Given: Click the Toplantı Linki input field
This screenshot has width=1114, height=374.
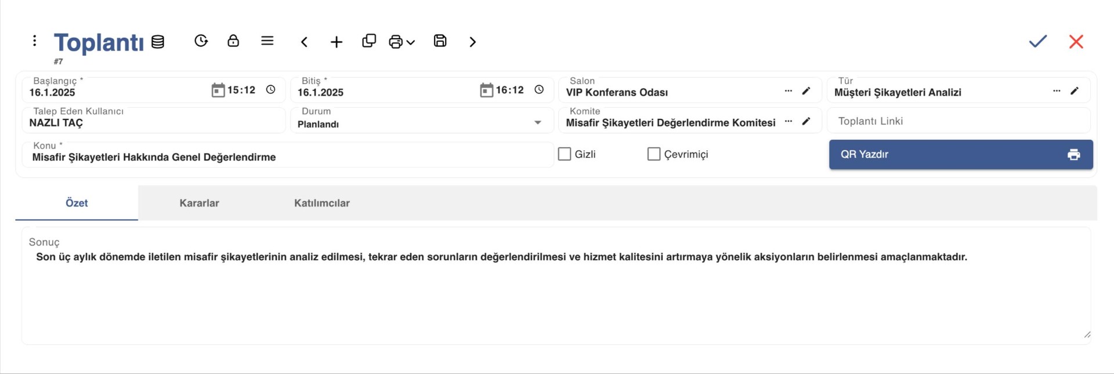Looking at the screenshot, I should (x=959, y=121).
